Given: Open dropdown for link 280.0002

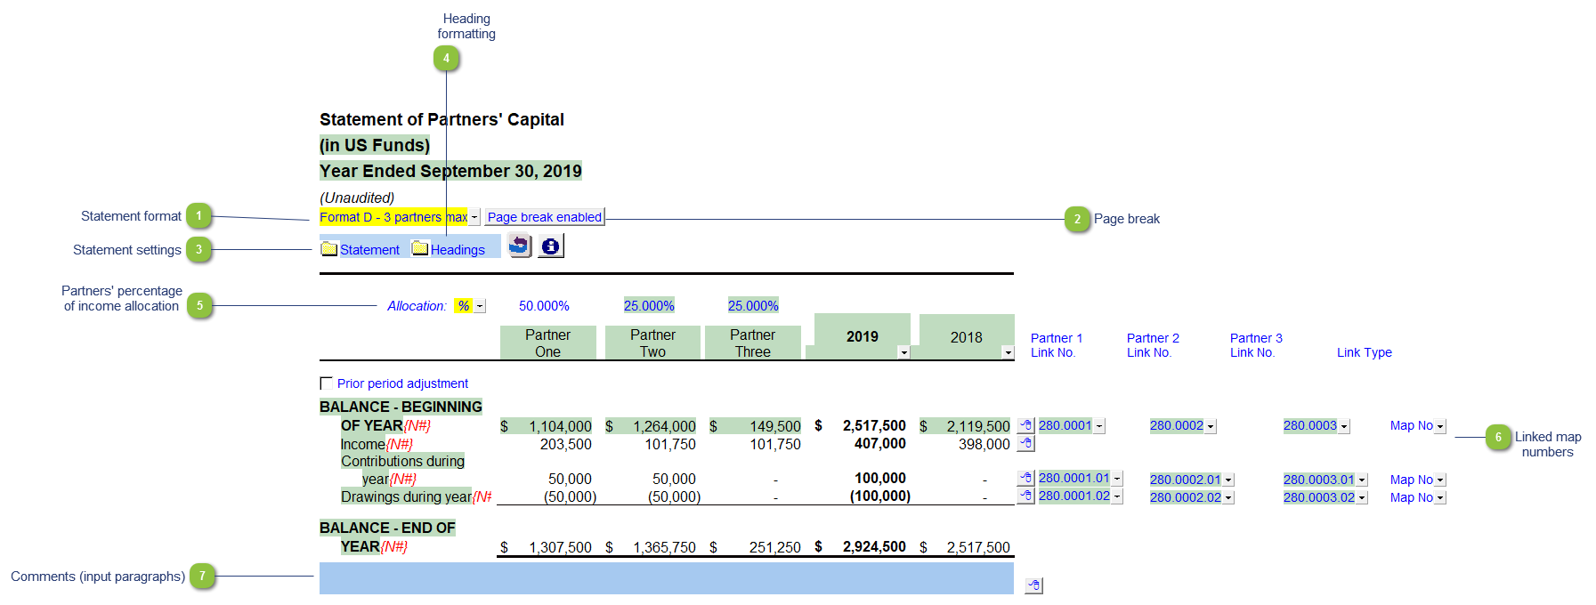Looking at the screenshot, I should click(1211, 426).
